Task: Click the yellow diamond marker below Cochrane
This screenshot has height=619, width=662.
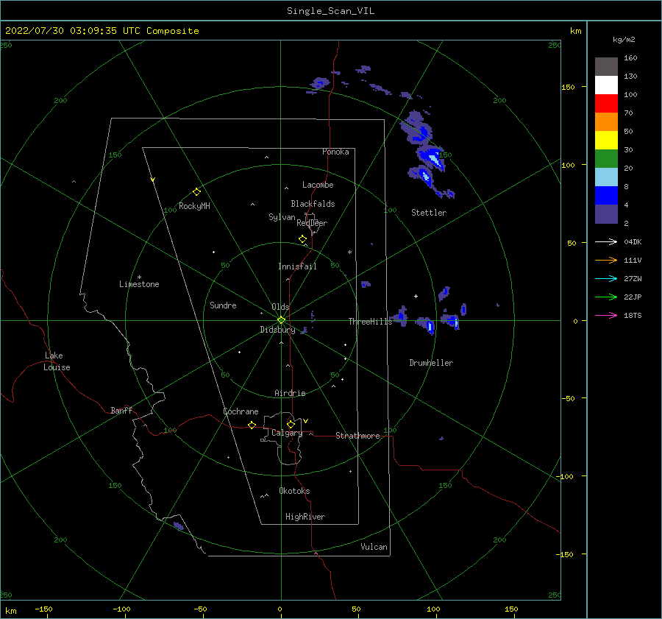Action: 252,425
